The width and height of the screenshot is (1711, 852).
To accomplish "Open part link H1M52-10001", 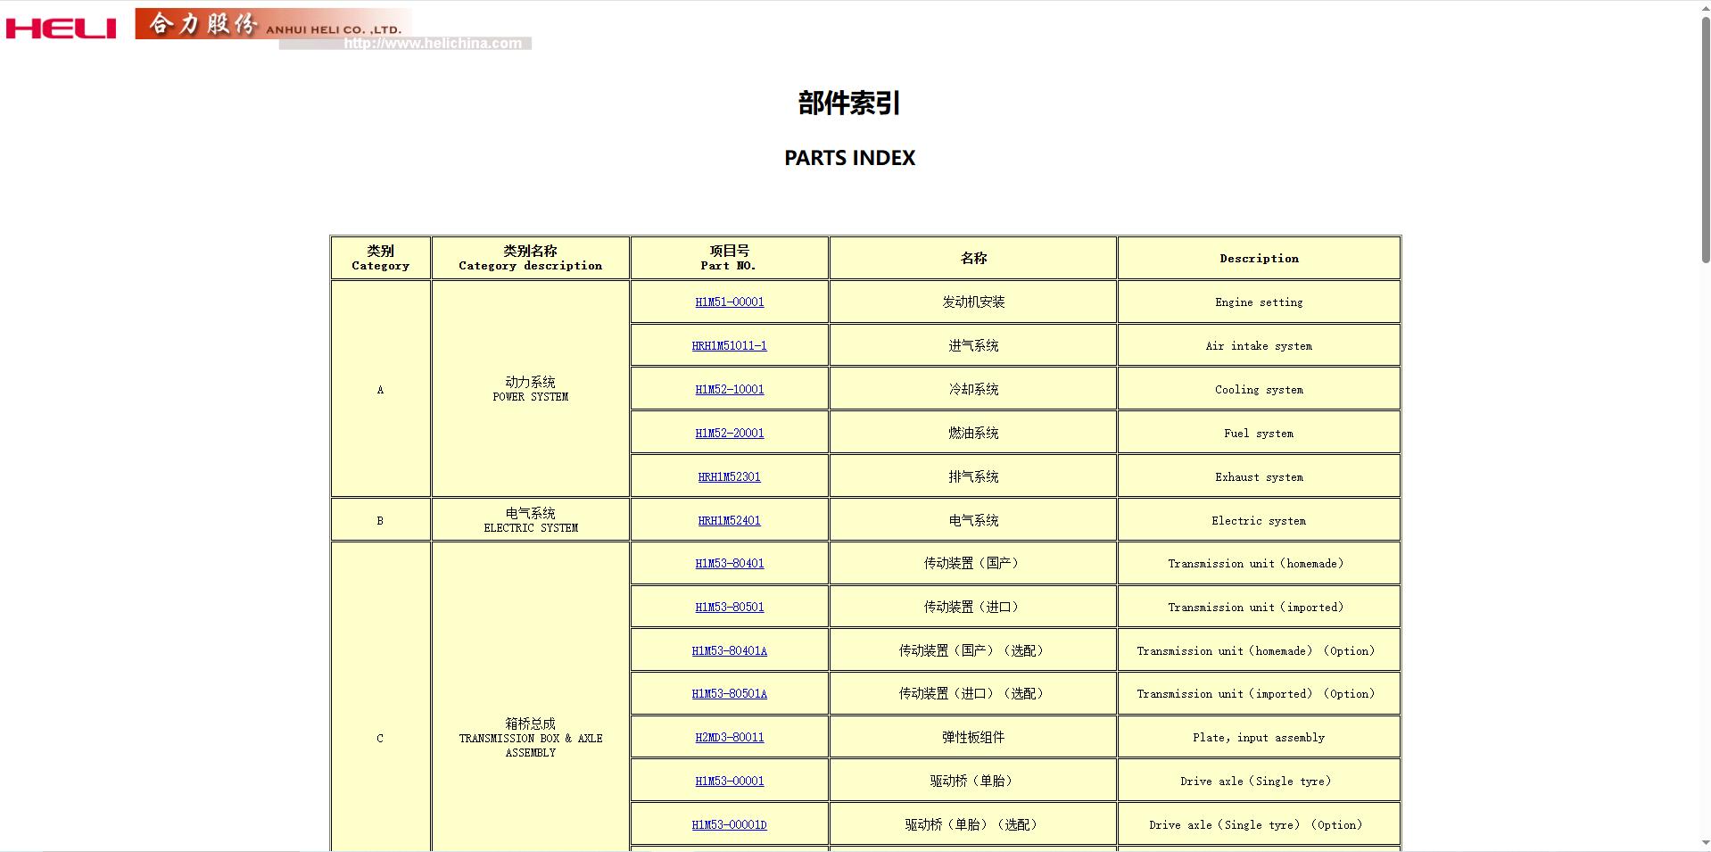I will click(x=729, y=390).
